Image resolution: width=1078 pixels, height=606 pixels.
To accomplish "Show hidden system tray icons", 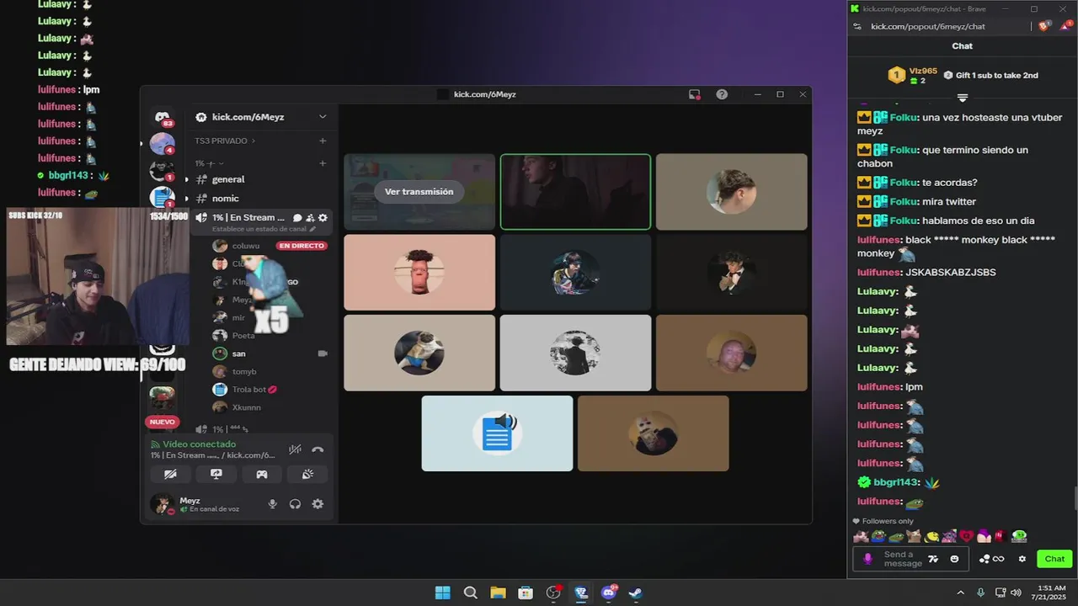I will (x=960, y=593).
